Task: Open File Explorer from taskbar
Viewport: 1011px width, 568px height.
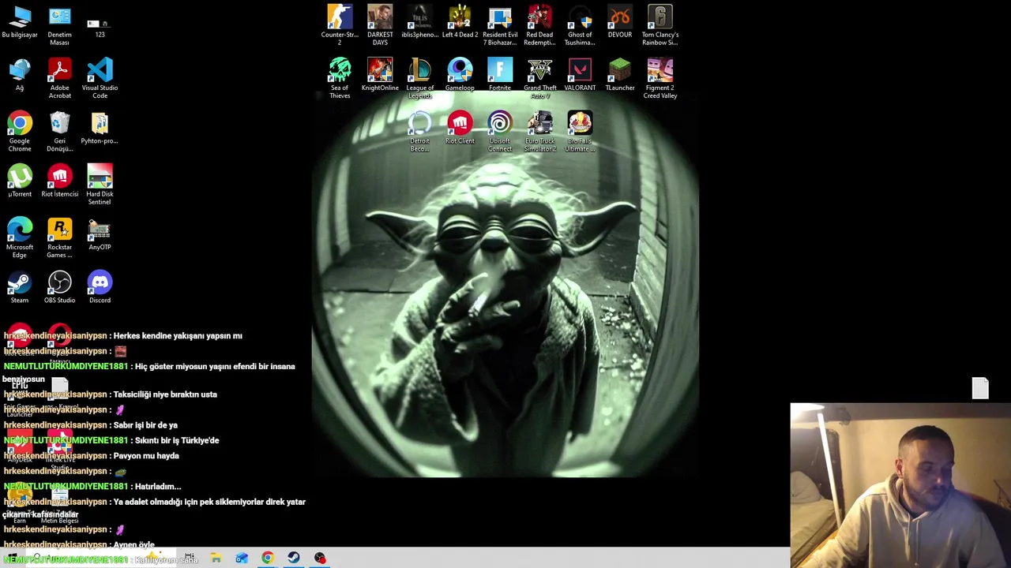Action: [x=216, y=559]
